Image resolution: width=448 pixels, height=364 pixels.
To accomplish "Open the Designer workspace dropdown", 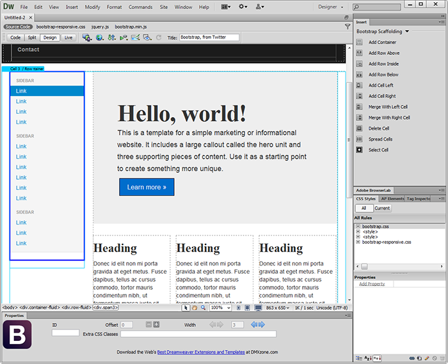I will [x=331, y=7].
